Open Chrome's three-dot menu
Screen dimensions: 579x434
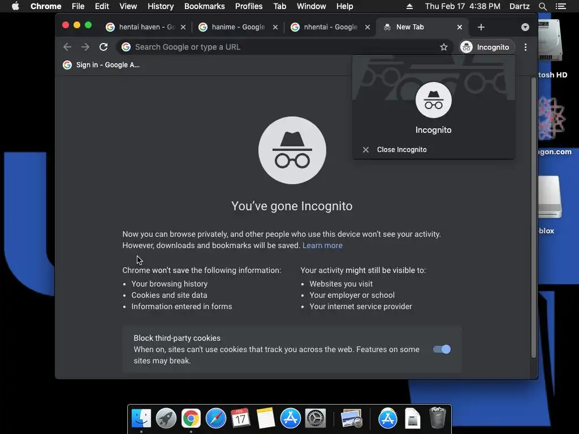[525, 47]
